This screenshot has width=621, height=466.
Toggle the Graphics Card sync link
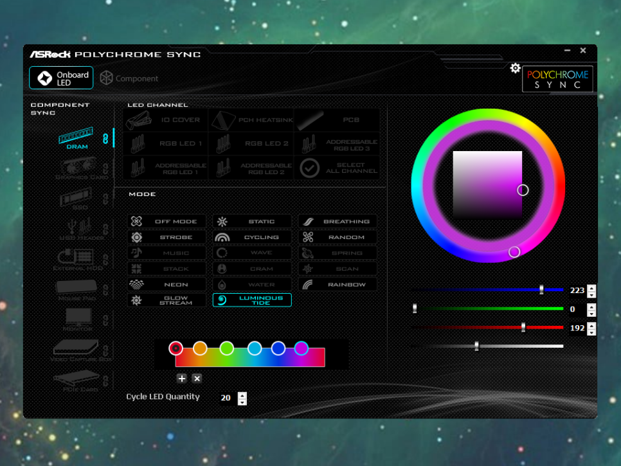click(105, 168)
